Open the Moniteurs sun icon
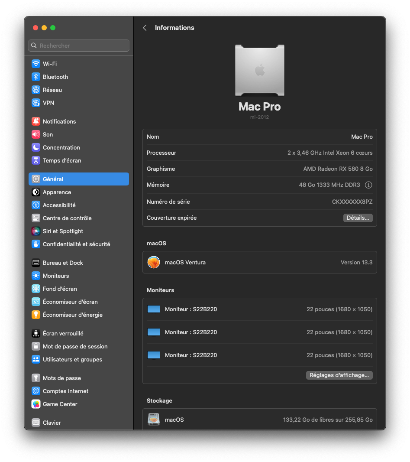This screenshot has height=462, width=410. 36,276
